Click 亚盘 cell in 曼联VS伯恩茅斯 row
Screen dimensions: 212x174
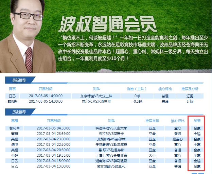click(152, 150)
